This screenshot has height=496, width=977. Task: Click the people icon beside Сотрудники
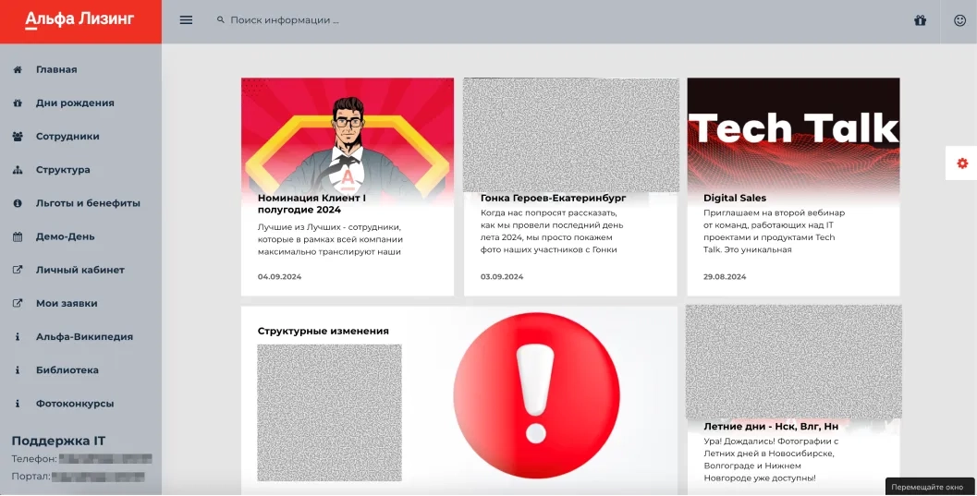click(x=18, y=137)
